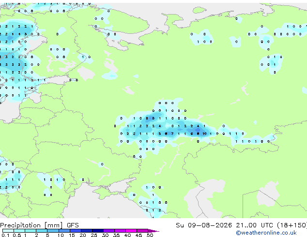Pick the 2–5 mm legend swatch
Screen dimensions: 307x237
[42, 231]
